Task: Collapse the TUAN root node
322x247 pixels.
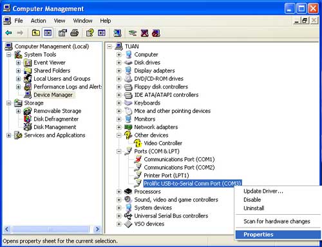Action: [x=109, y=46]
